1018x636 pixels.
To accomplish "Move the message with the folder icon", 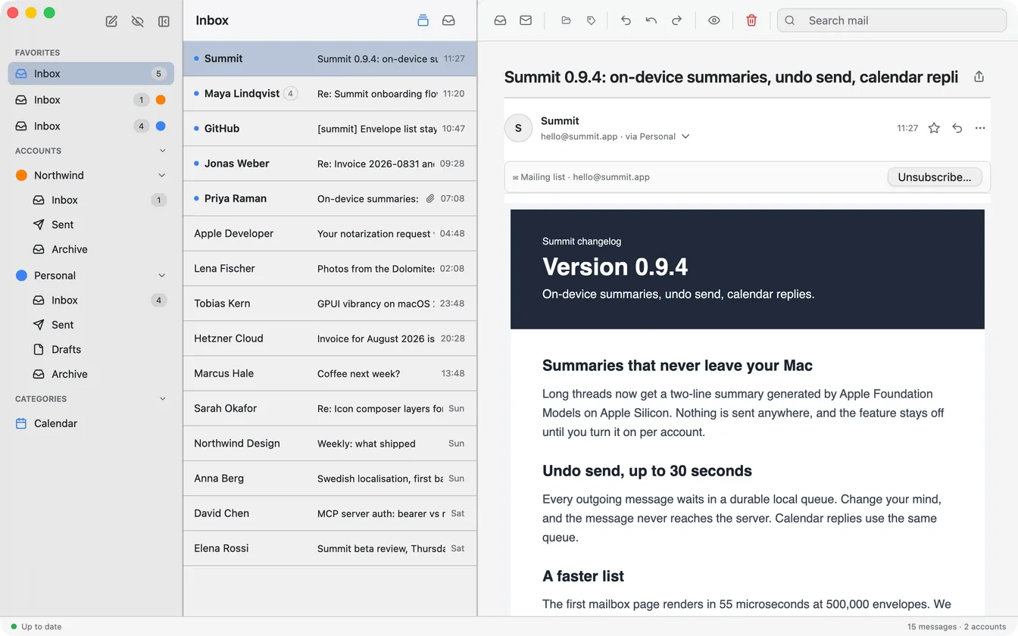I will tap(566, 20).
